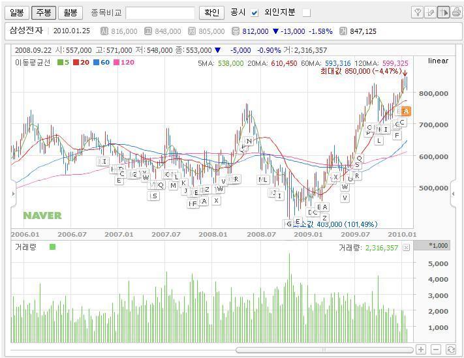This screenshot has width=464, height=358.
Task: Click the horizontal chart scrollbar thumb
Action: [x=324, y=350]
